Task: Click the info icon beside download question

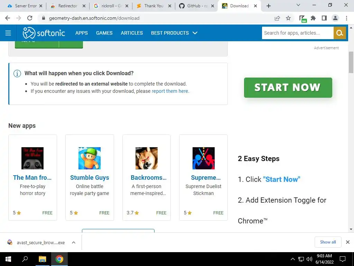Action: point(17,73)
